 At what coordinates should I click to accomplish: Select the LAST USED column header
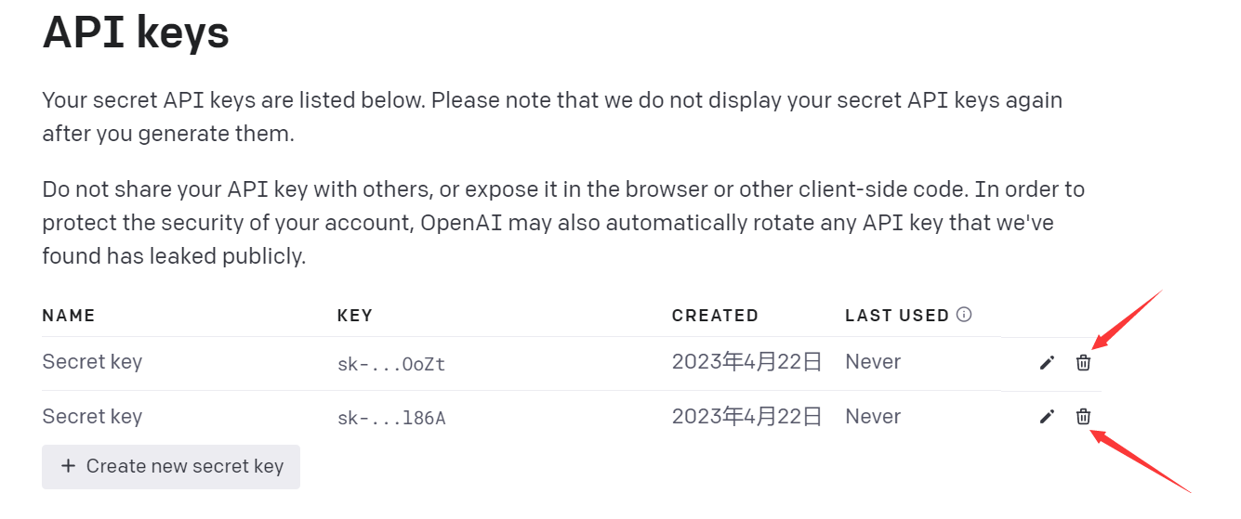(x=897, y=316)
